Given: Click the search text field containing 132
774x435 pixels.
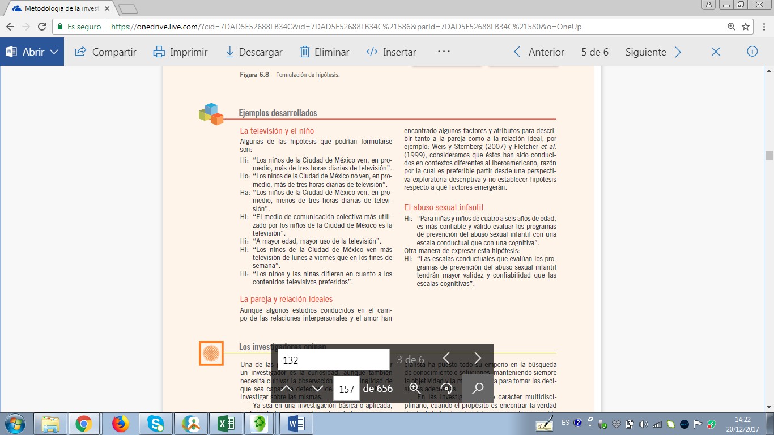Looking at the screenshot, I should (333, 360).
